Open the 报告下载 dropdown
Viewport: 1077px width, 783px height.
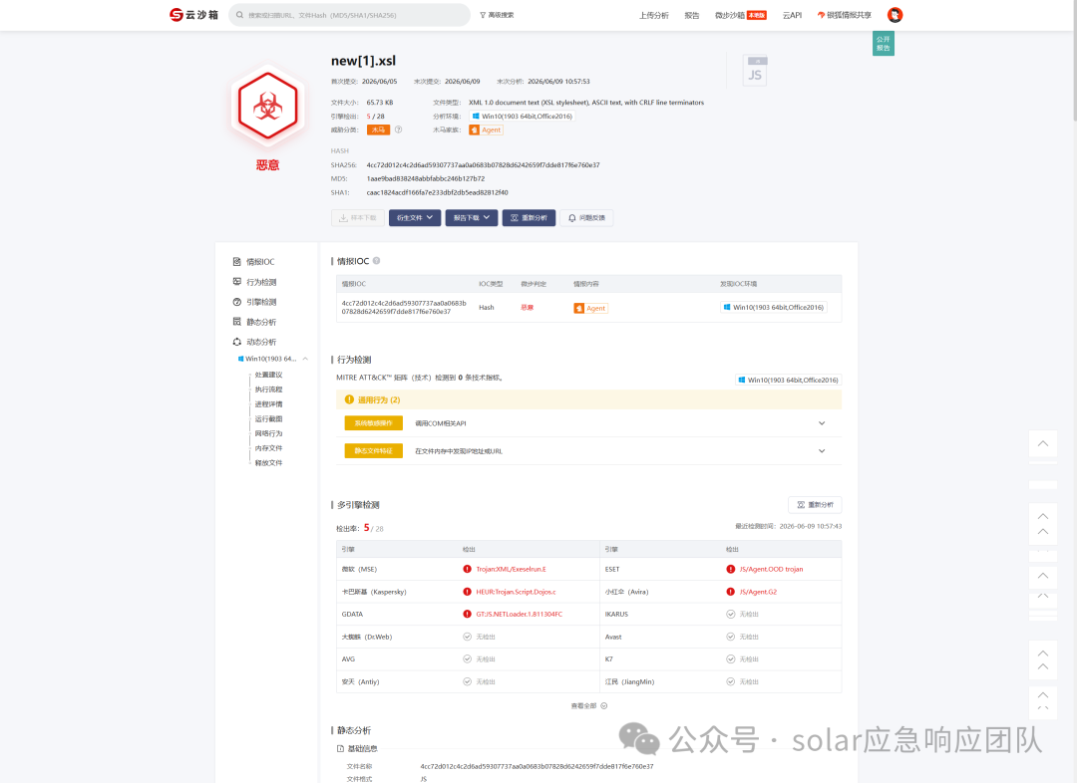[471, 217]
